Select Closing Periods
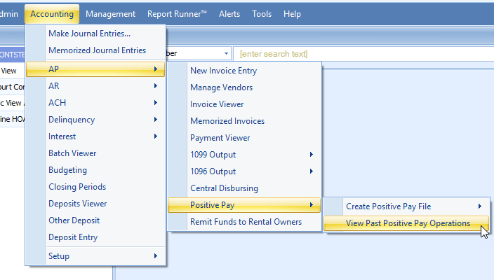 tap(95, 187)
